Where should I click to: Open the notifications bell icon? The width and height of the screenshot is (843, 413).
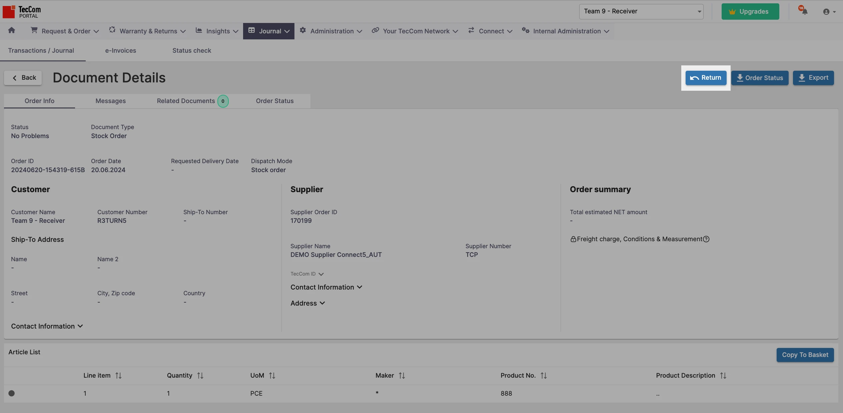click(x=804, y=11)
